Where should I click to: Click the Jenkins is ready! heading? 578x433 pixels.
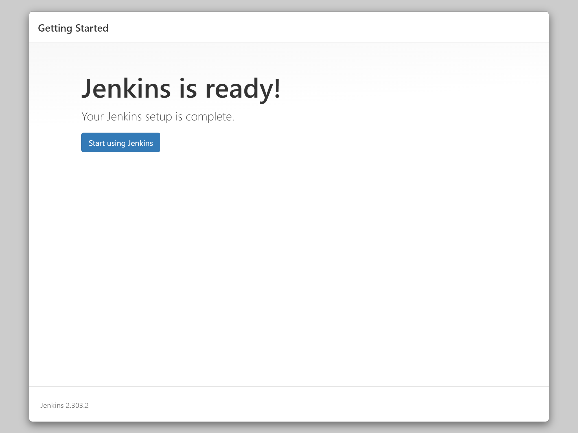181,89
